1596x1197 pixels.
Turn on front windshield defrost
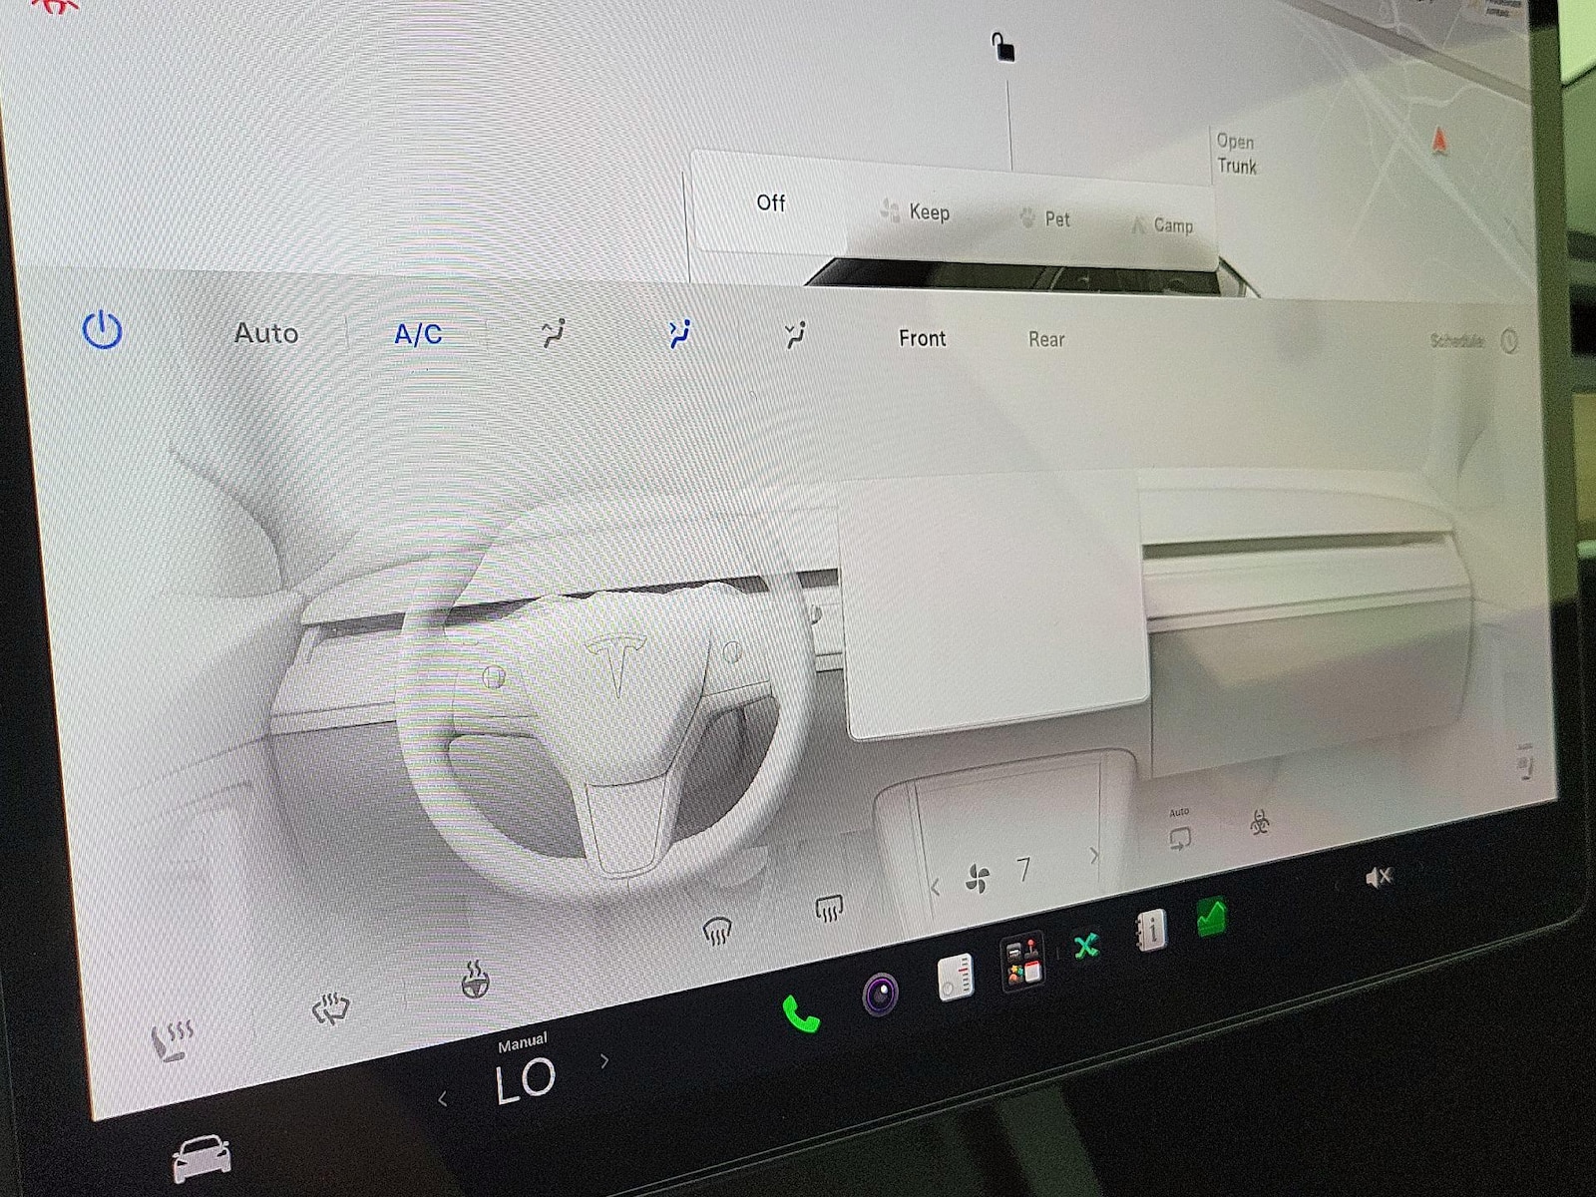click(x=717, y=931)
